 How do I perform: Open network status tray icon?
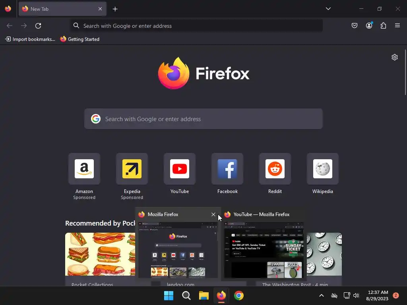click(x=347, y=295)
